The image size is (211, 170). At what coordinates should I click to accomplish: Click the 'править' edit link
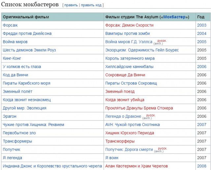click(x=71, y=5)
